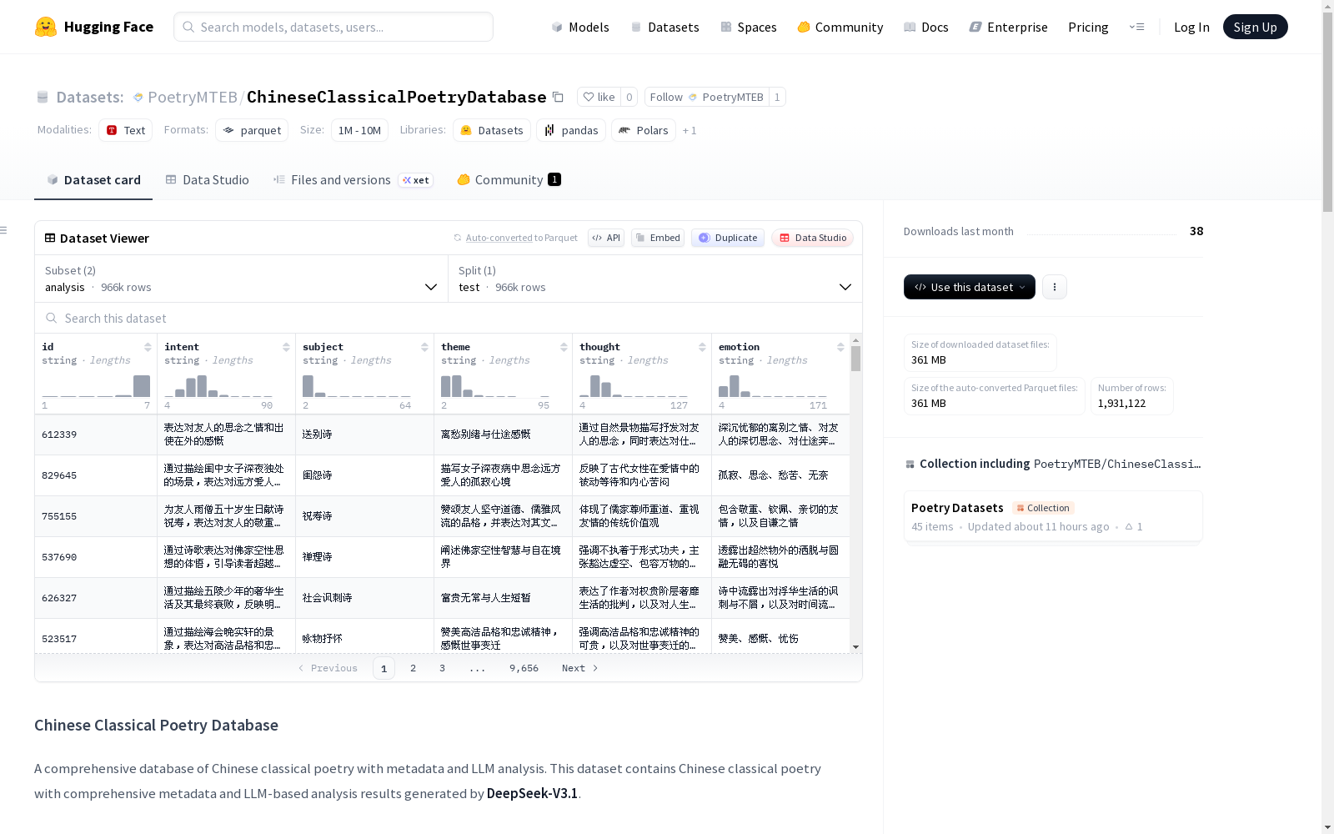The width and height of the screenshot is (1334, 834).
Task: Click the Datasets library tag
Action: 492,130
